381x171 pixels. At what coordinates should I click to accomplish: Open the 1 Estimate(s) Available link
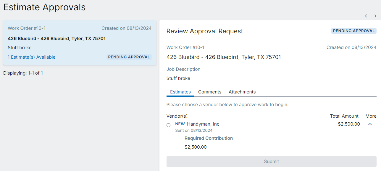[x=32, y=57]
